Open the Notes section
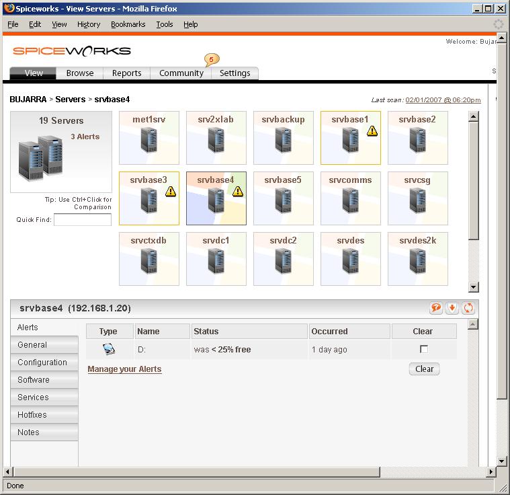This screenshot has height=495, width=510. tap(44, 432)
